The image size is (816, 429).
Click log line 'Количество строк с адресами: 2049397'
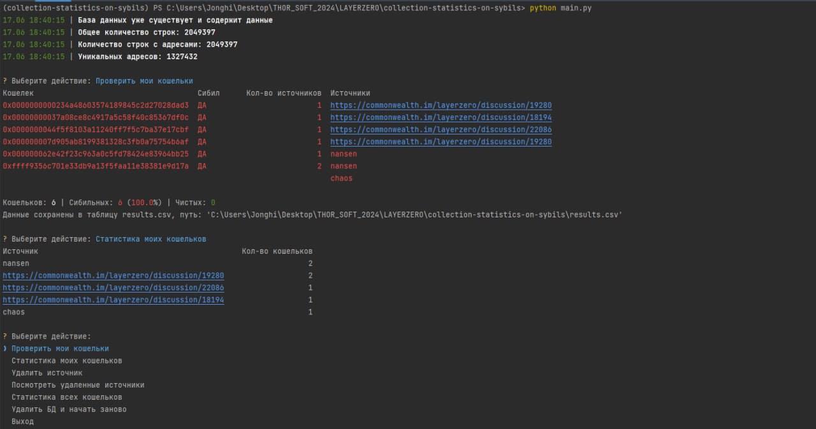(158, 45)
